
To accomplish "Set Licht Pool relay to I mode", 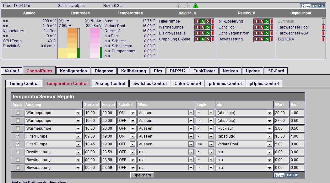I will [x=256, y=27].
